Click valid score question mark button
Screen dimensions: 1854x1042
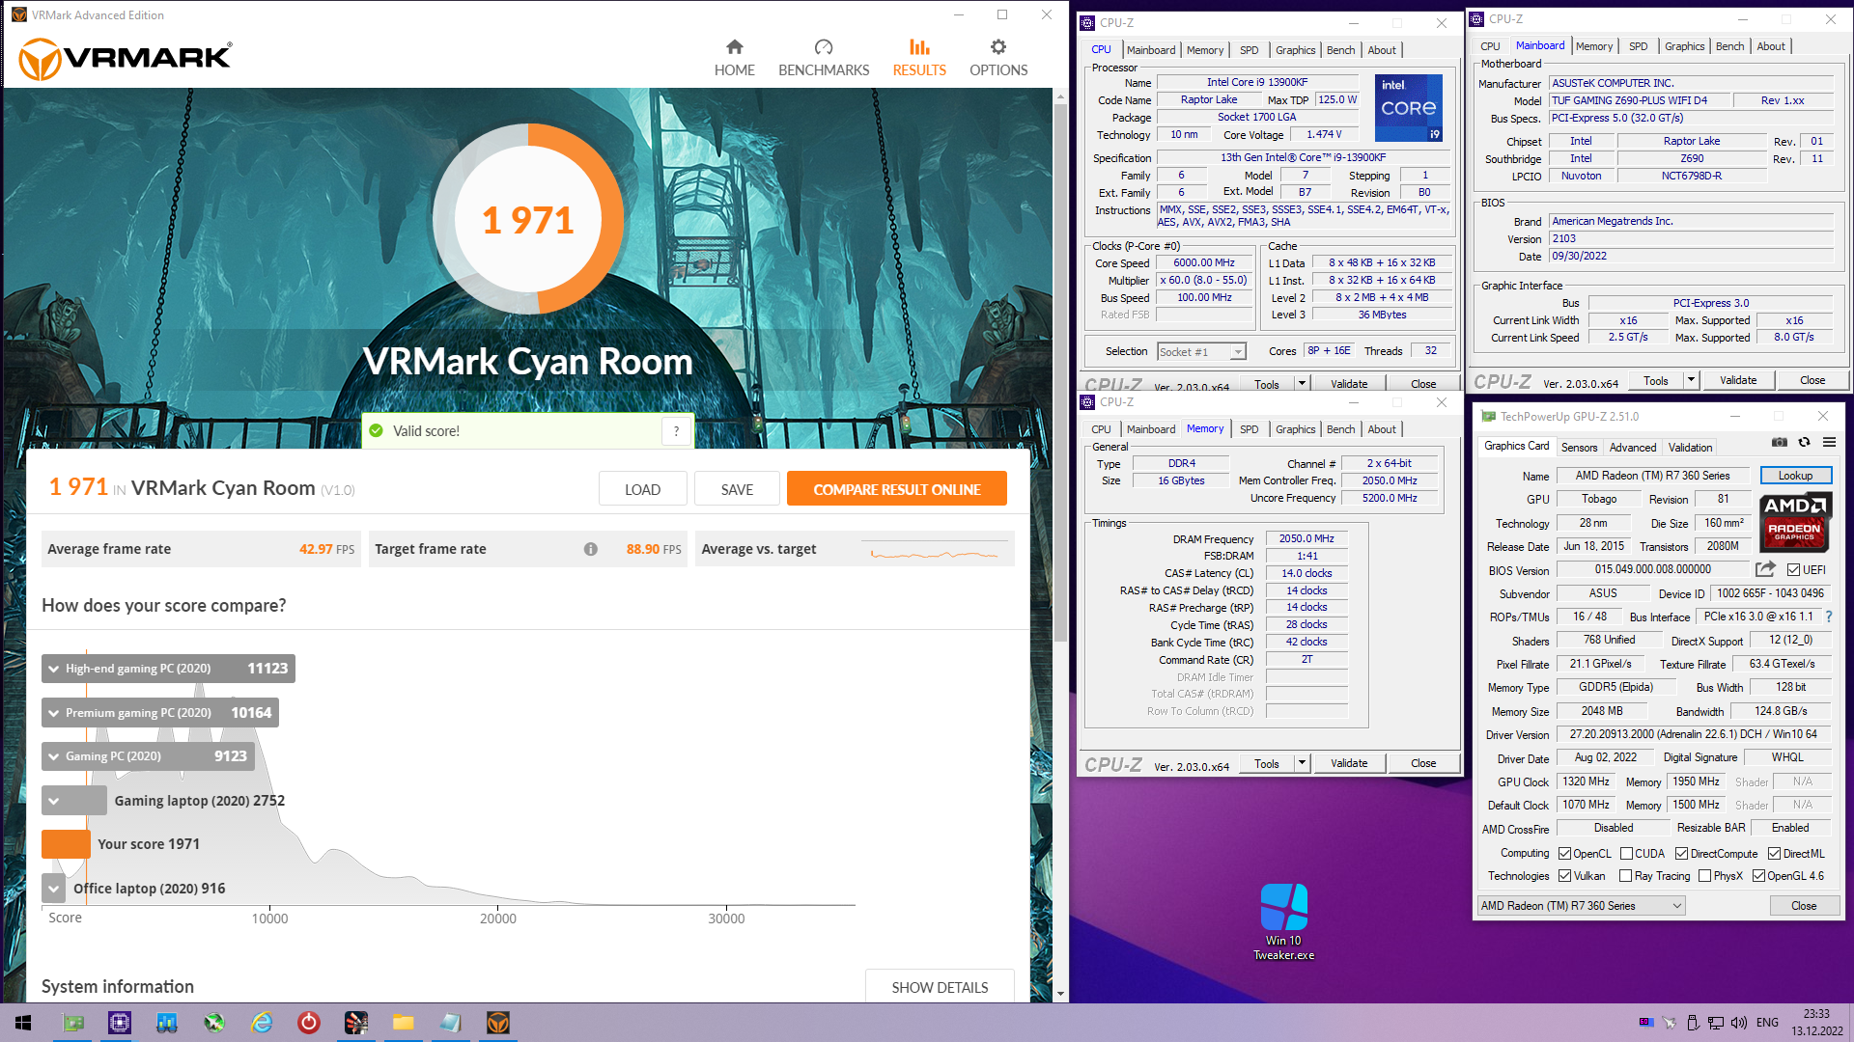(x=676, y=431)
